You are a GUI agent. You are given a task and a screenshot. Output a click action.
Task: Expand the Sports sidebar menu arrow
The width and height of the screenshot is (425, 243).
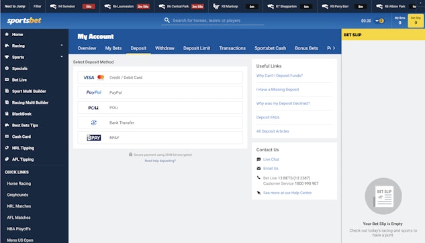pyautogui.click(x=62, y=57)
